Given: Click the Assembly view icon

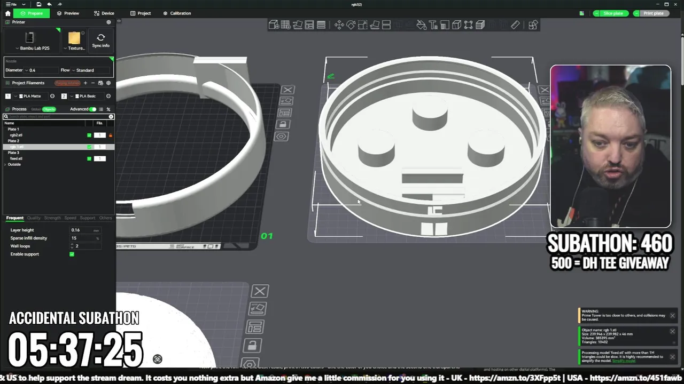Looking at the screenshot, I should (533, 25).
